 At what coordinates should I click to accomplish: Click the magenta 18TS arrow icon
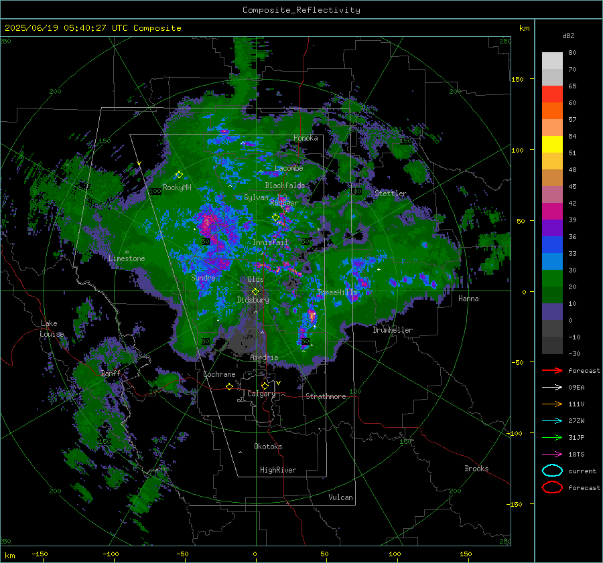[552, 455]
